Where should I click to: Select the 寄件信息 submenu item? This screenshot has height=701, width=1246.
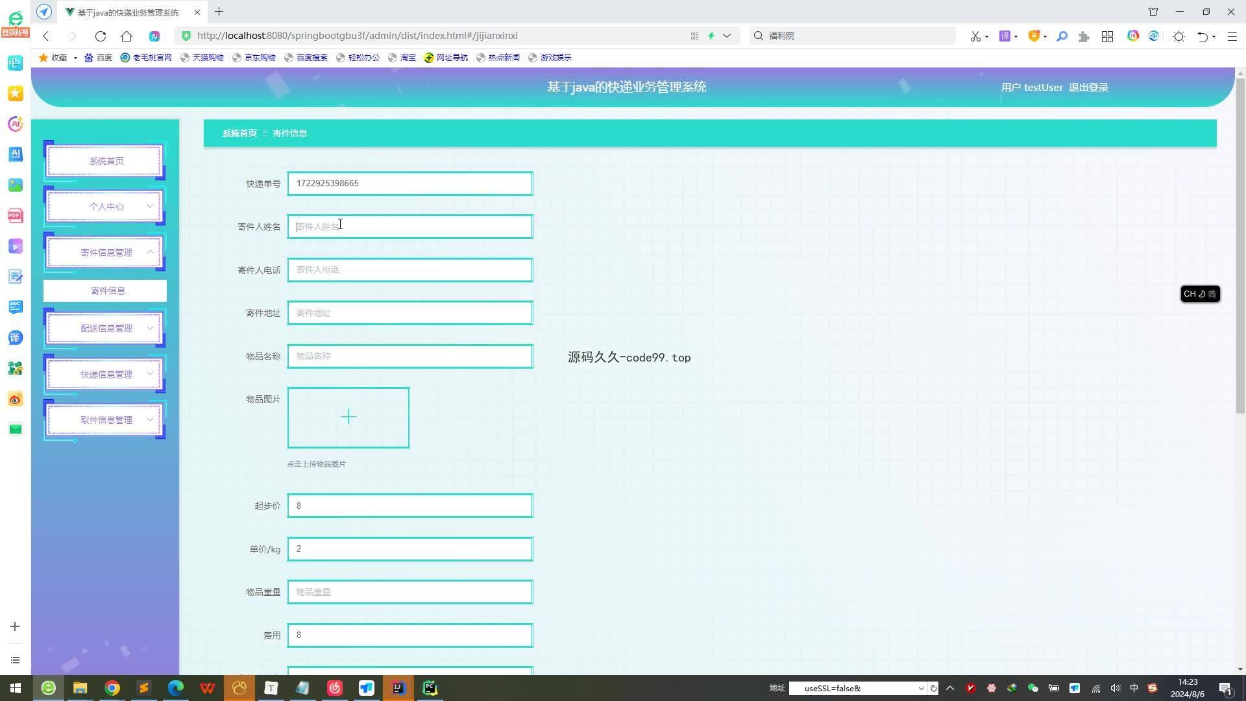point(105,291)
